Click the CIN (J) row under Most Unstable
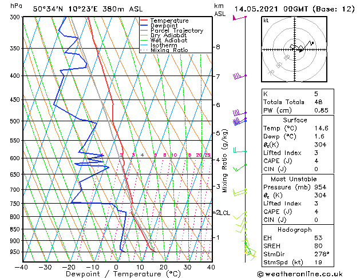Screen dimensions: 360x278 pos(298,220)
